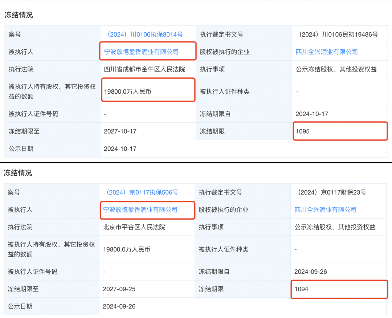392x318 pixels.
Task: Select the 北京市平谷区人民法院 court cell
Action: 134,227
